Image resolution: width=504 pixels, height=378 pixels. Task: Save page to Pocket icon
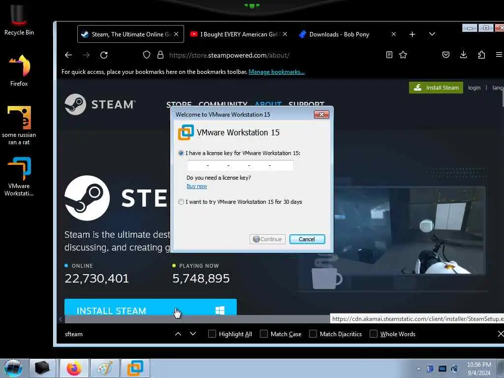pyautogui.click(x=446, y=55)
